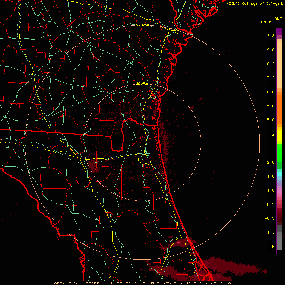This screenshot has height=285, width=285.
Task: Click the yellow segment of the color bar
Action: pyautogui.click(x=280, y=136)
